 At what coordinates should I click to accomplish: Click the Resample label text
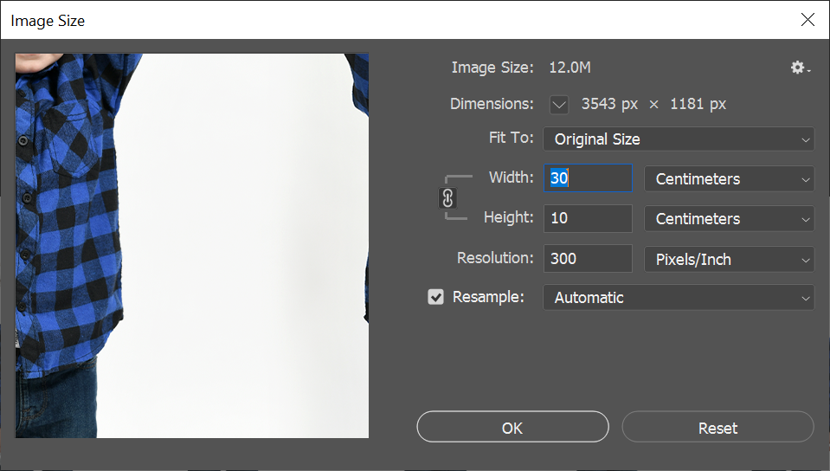[489, 297]
